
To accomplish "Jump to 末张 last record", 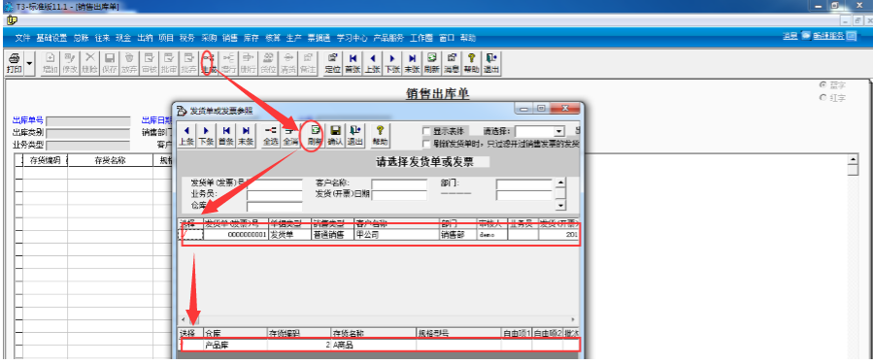I will click(x=412, y=63).
